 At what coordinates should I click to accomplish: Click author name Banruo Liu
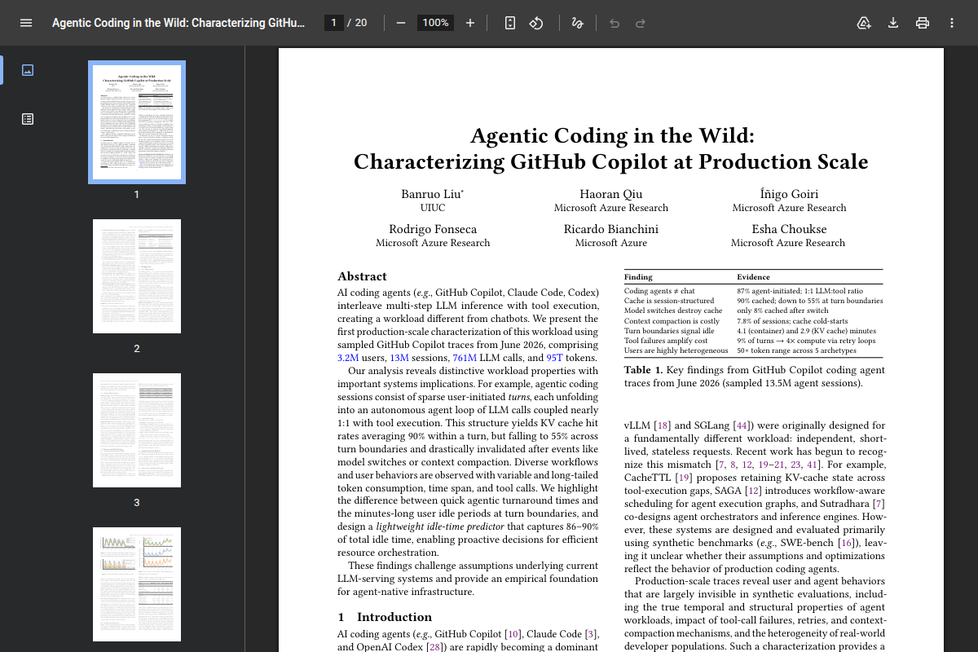pyautogui.click(x=433, y=194)
